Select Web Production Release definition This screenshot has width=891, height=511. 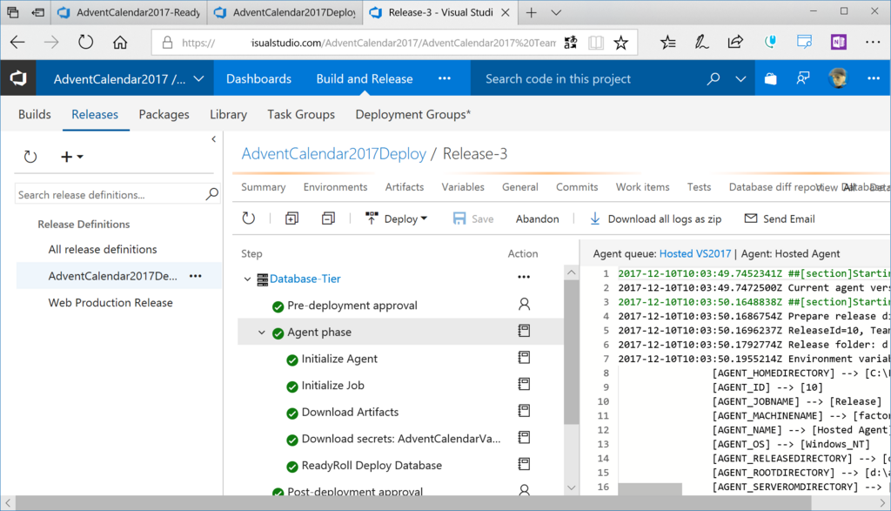(111, 303)
